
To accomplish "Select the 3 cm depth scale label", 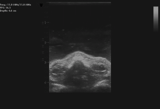I will click(45, 62).
